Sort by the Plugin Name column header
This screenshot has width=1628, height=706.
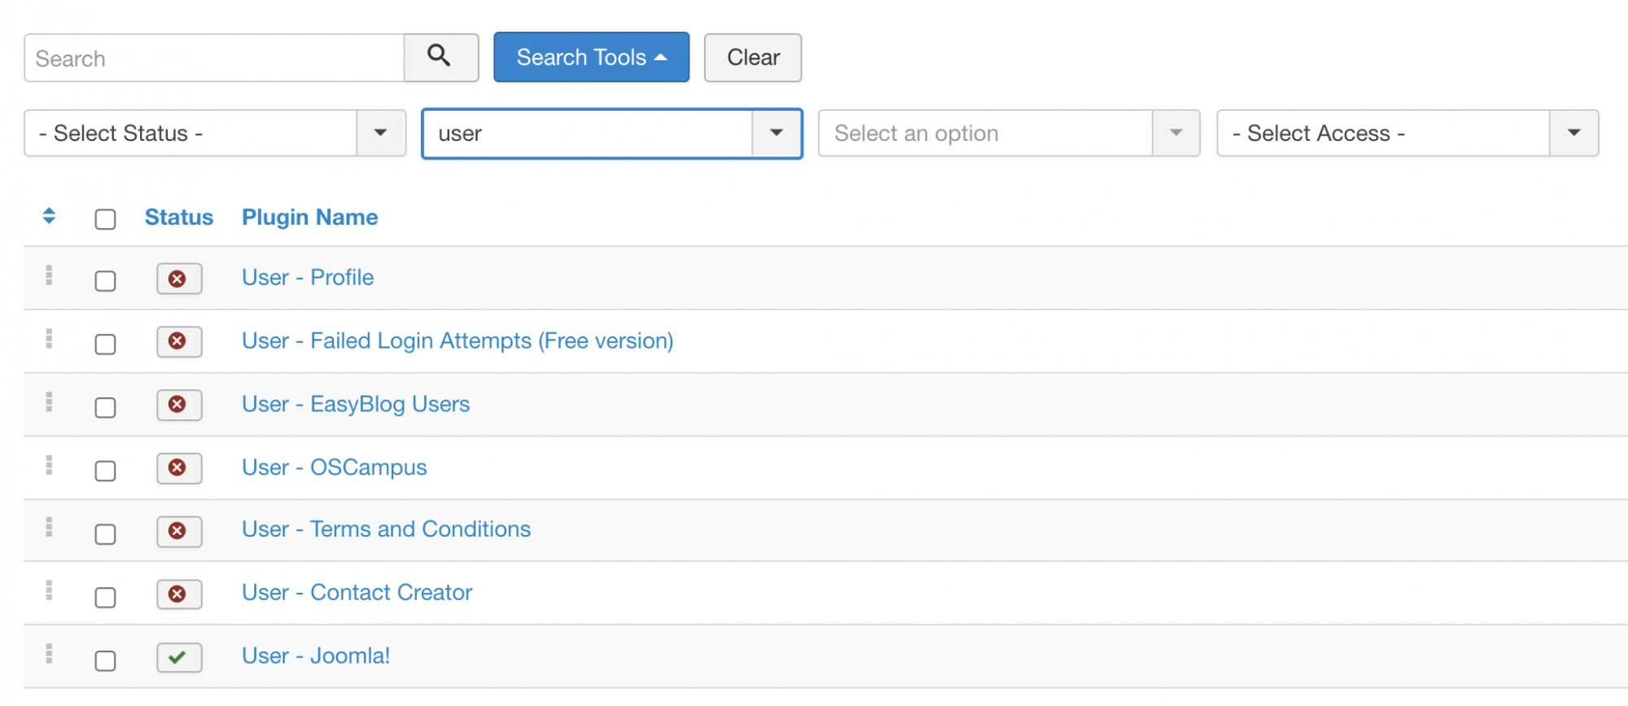click(x=310, y=217)
